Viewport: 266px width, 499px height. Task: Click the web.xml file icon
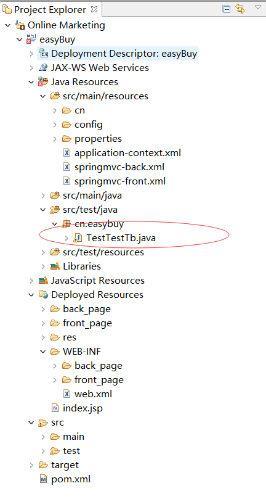coord(66,394)
